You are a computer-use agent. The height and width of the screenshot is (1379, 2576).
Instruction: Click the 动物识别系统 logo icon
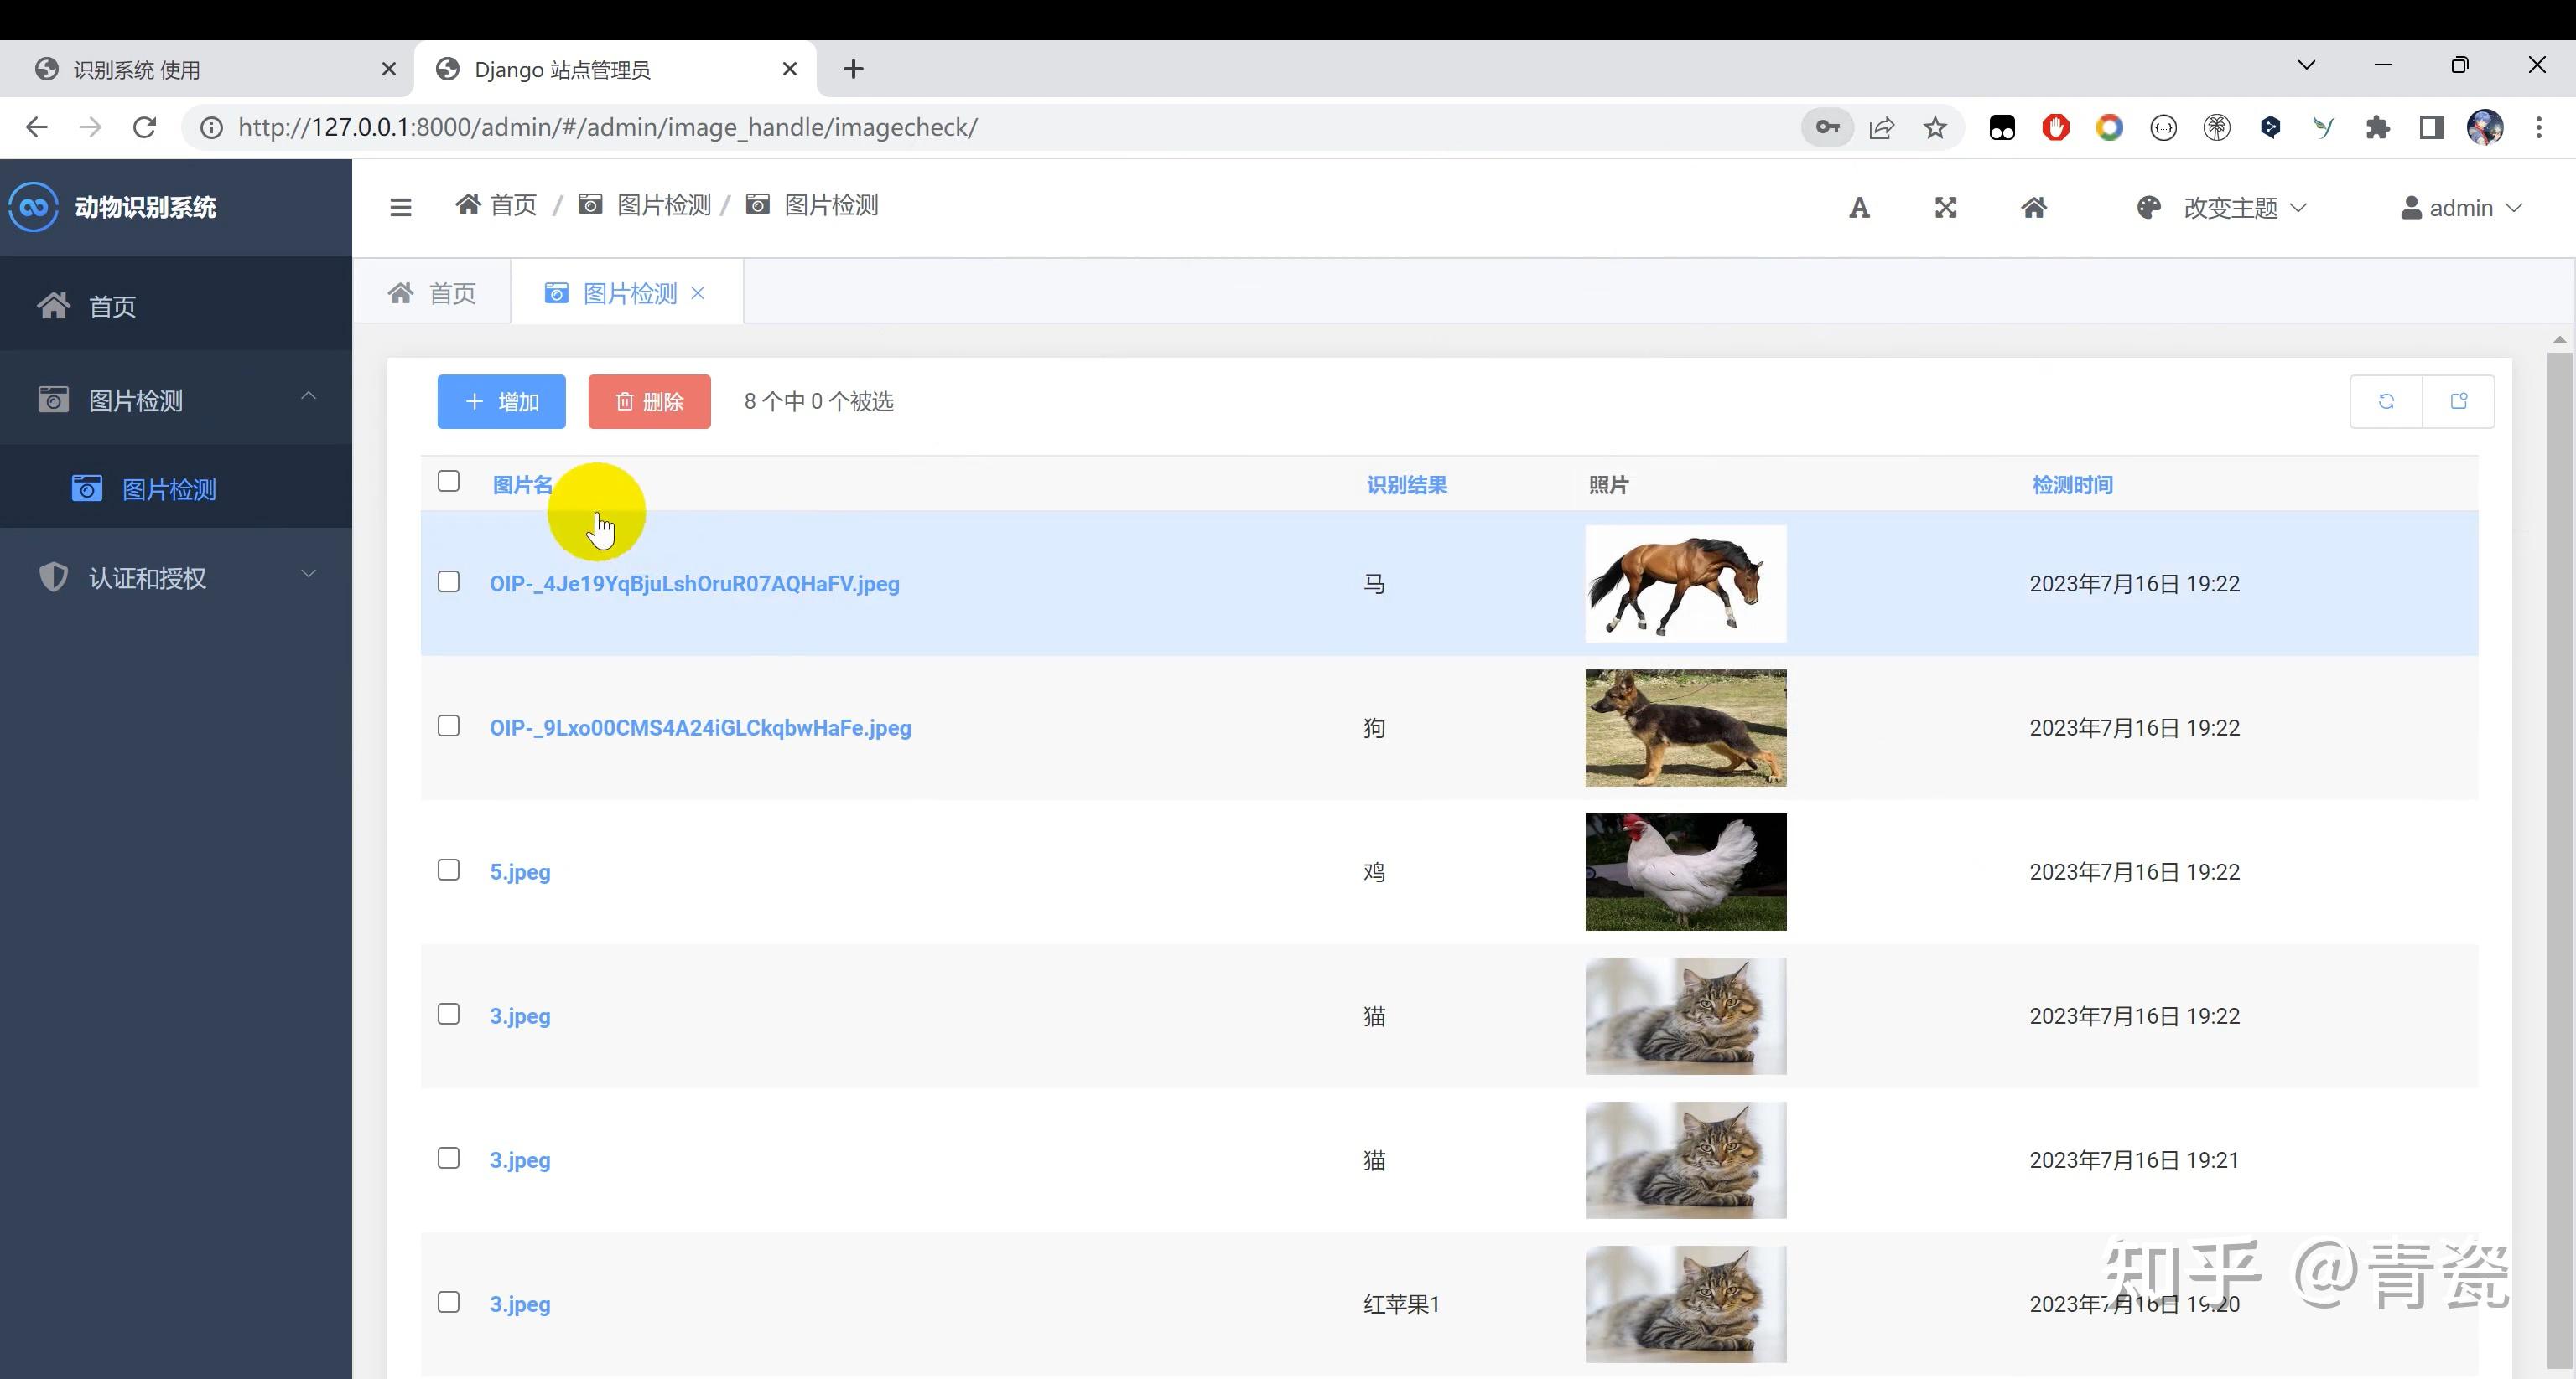[x=33, y=207]
